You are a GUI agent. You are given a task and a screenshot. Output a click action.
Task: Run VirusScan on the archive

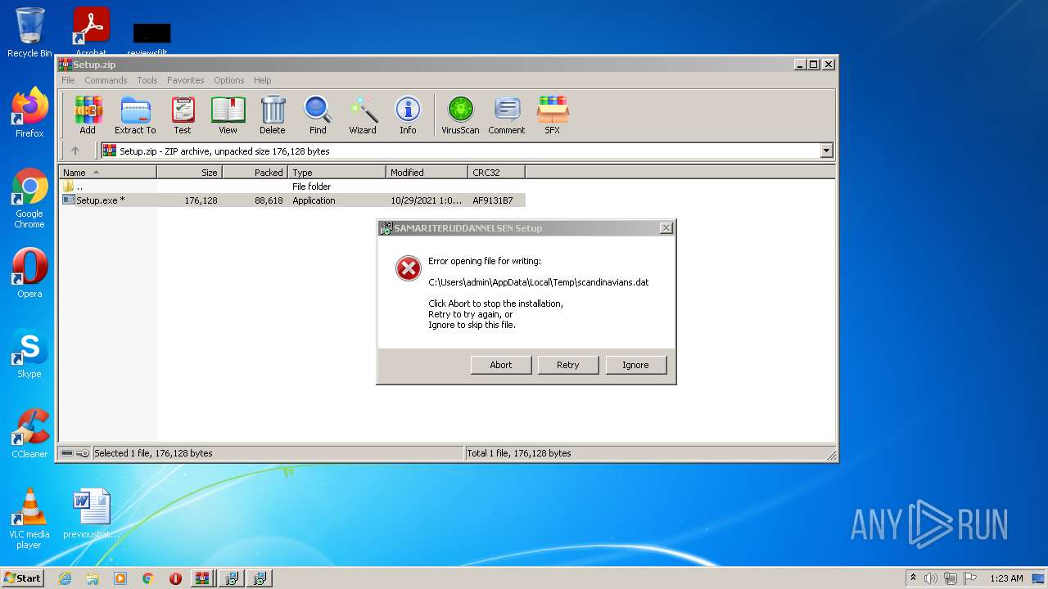coord(460,115)
